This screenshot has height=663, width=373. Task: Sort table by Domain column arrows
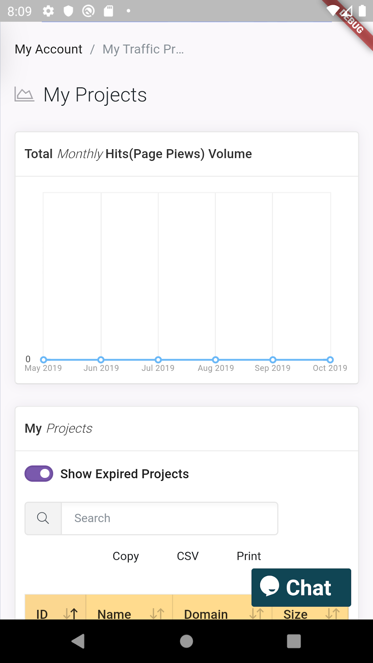click(256, 613)
